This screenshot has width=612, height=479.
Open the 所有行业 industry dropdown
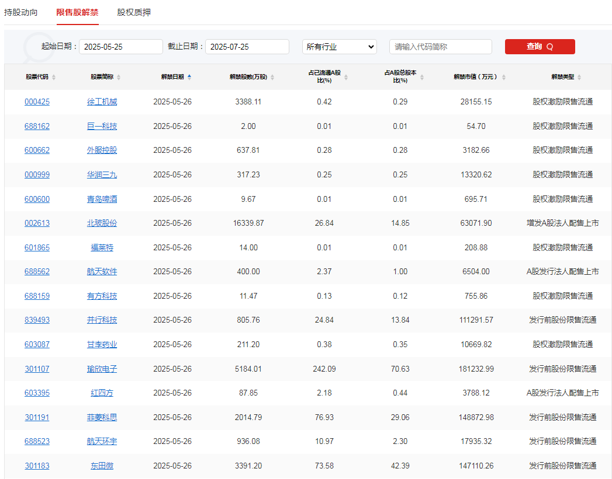point(339,47)
